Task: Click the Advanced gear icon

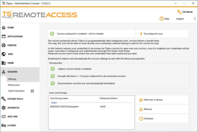Action: (x=4, y=108)
